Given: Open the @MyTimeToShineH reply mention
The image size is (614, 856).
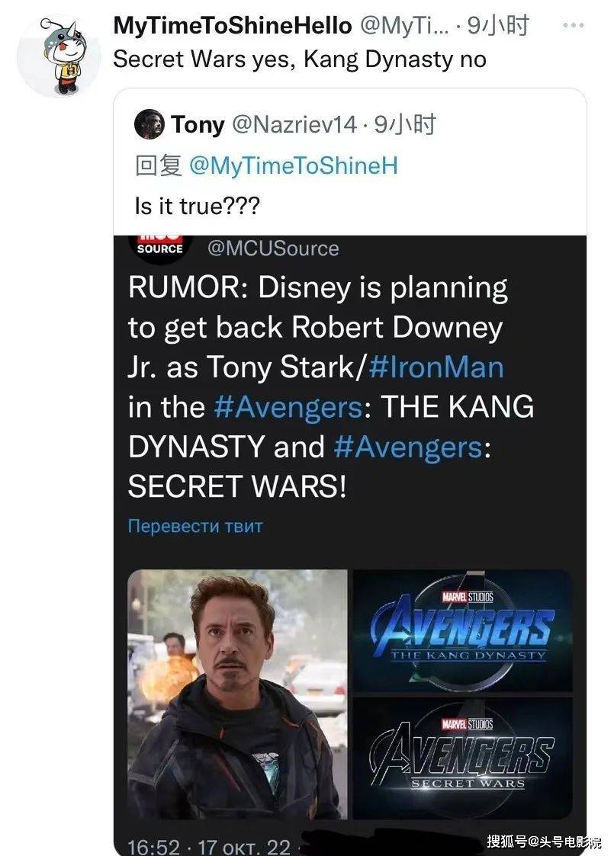Looking at the screenshot, I should (x=294, y=165).
